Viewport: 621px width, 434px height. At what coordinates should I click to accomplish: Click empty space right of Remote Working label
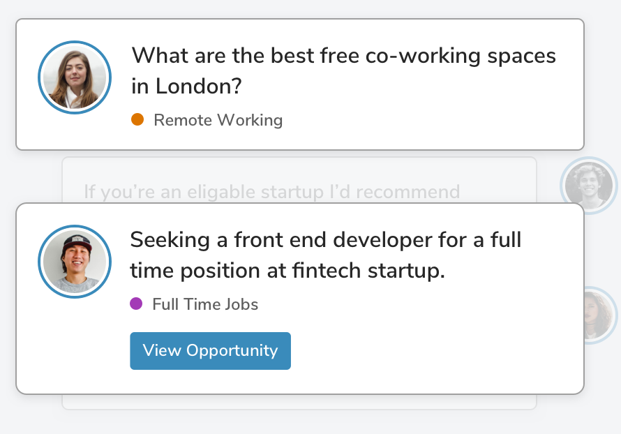[432, 120]
